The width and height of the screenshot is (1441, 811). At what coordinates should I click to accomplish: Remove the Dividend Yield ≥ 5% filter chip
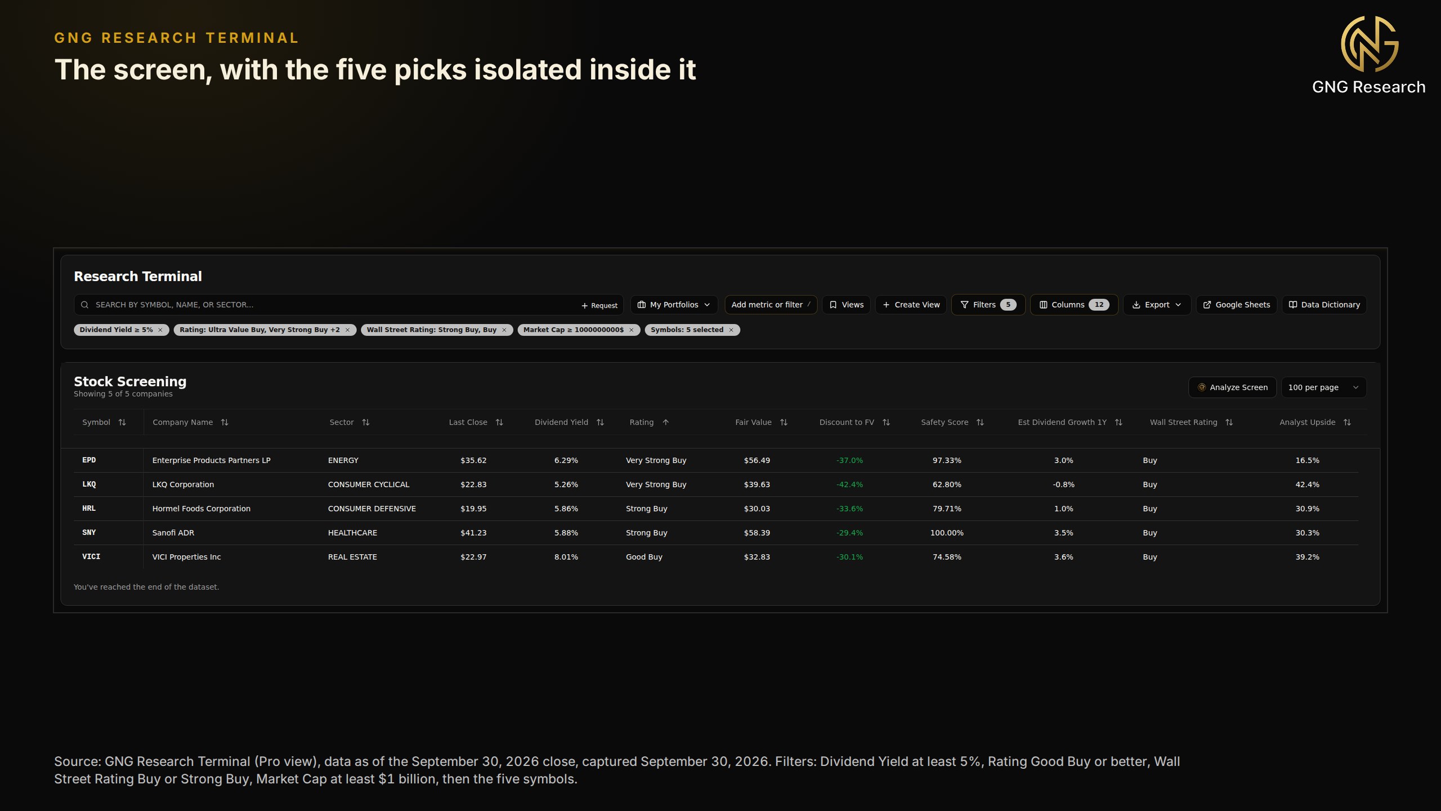coord(160,330)
